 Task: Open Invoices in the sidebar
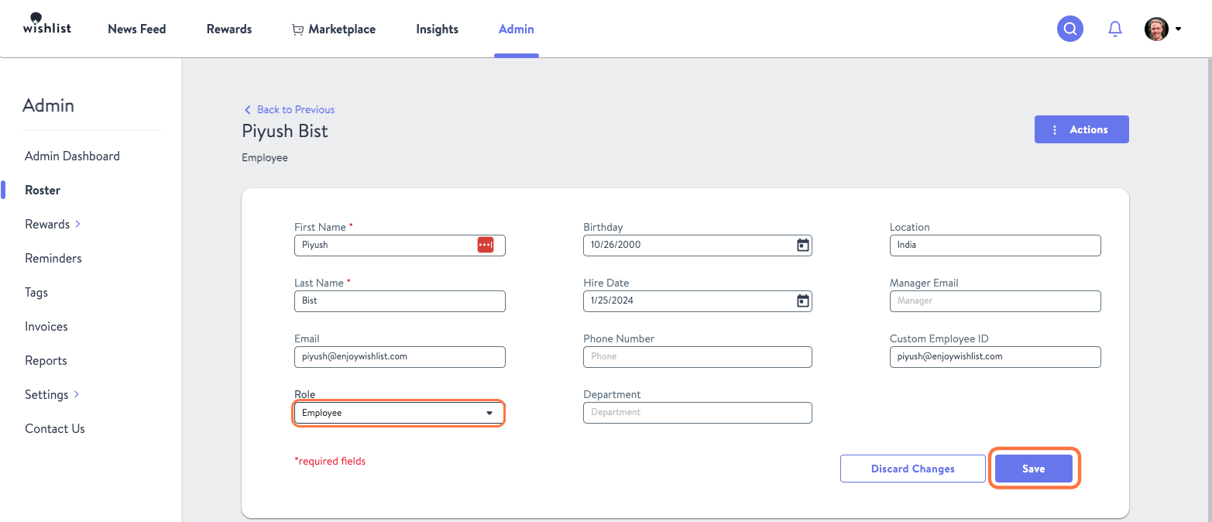pos(46,327)
